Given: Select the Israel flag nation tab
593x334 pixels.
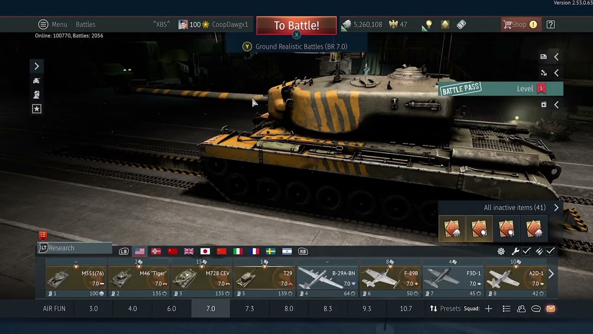Looking at the screenshot, I should 287,251.
